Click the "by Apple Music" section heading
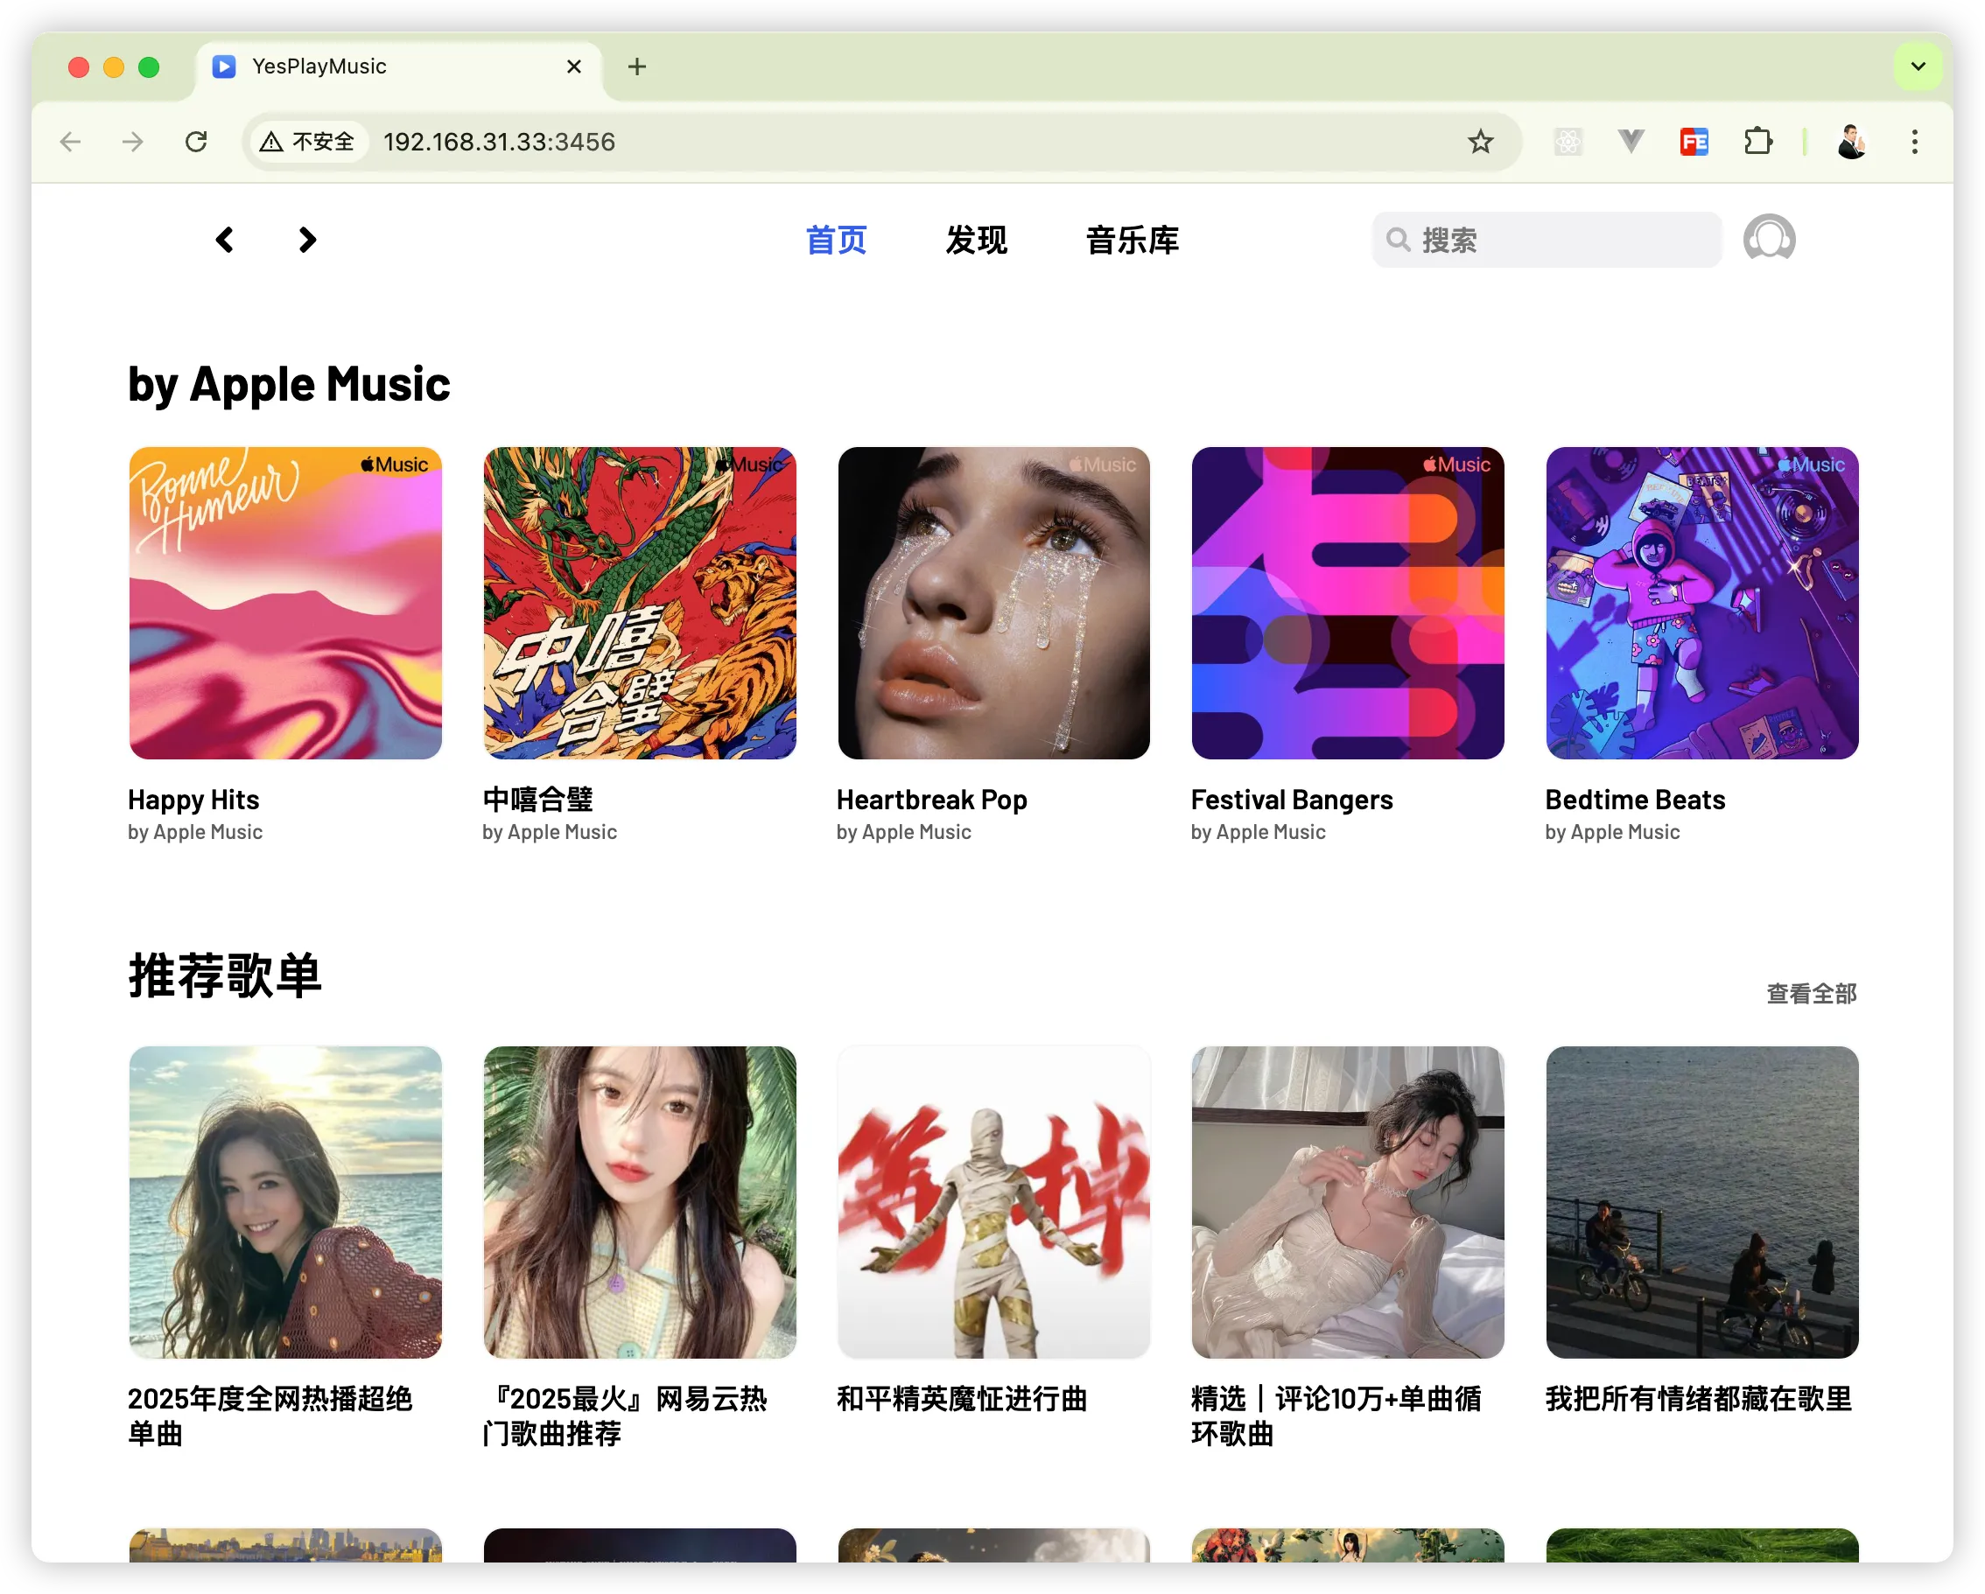The width and height of the screenshot is (1985, 1594). point(289,385)
